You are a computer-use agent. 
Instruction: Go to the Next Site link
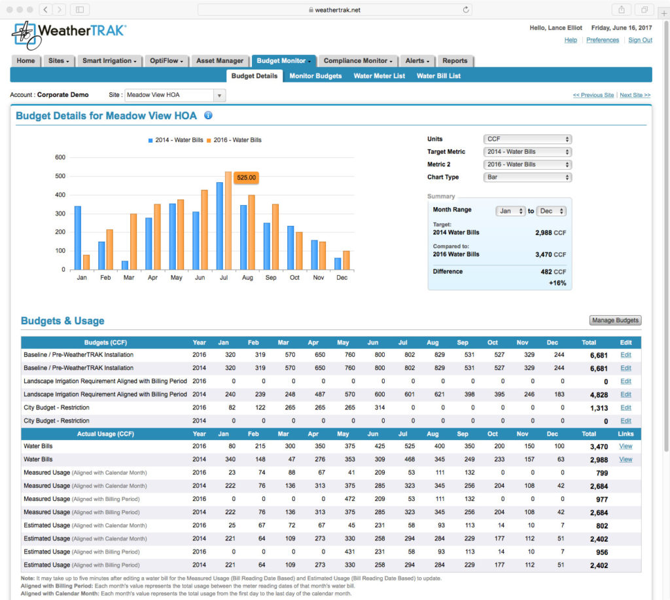point(635,95)
